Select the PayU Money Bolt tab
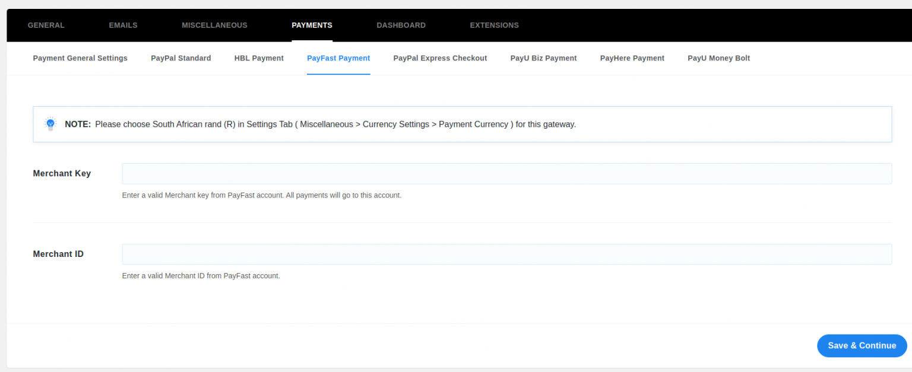The width and height of the screenshot is (912, 372). [x=718, y=58]
